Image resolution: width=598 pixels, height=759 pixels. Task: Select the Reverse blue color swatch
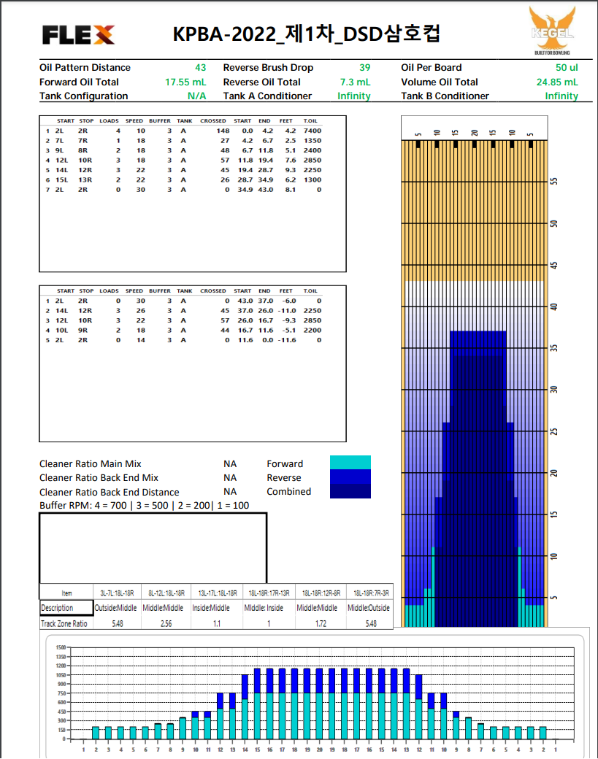coord(350,477)
